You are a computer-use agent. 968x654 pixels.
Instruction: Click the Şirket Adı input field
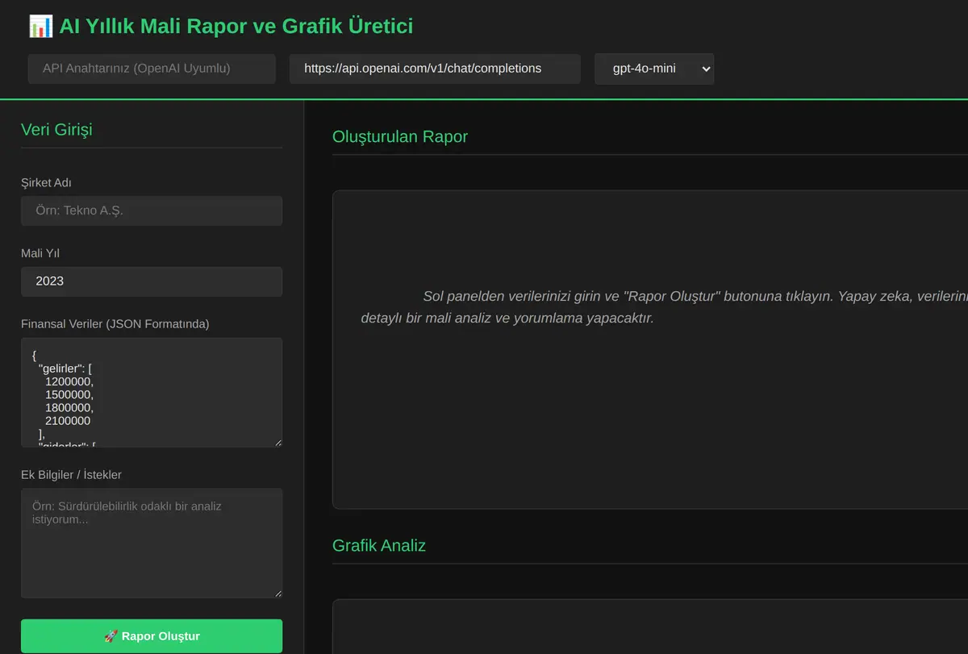pos(152,210)
